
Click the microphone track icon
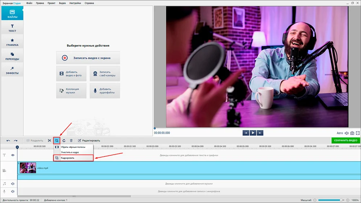(4, 191)
